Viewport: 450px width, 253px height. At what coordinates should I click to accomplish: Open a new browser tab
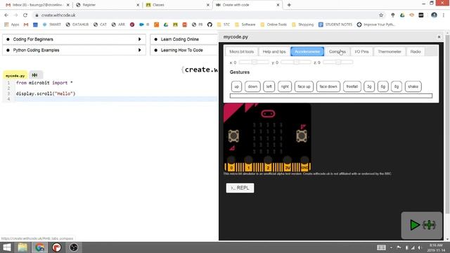click(289, 5)
